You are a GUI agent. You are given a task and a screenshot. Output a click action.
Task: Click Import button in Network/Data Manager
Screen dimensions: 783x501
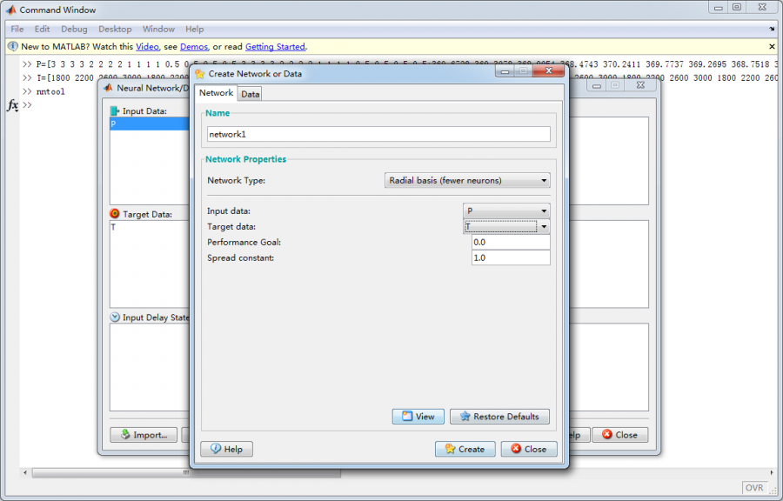click(x=144, y=435)
